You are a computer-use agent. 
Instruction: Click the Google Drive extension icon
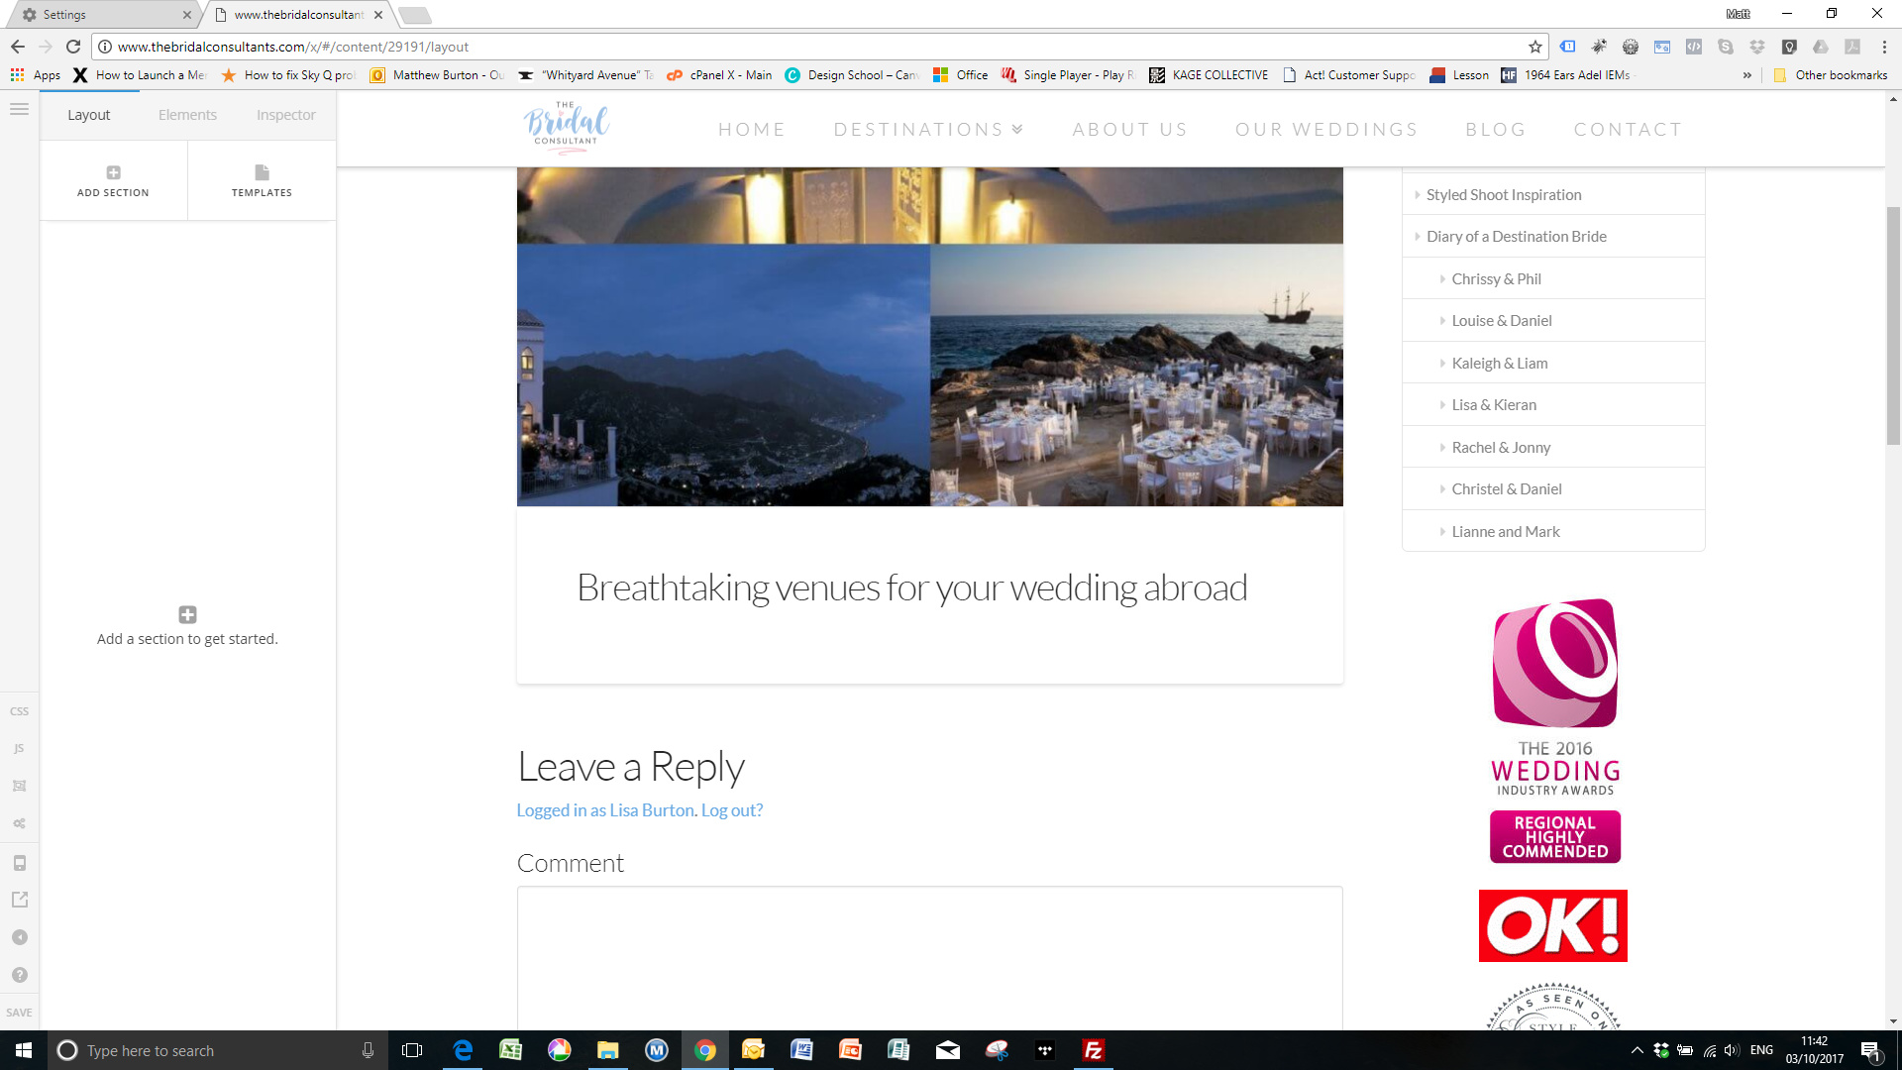pos(1821,47)
